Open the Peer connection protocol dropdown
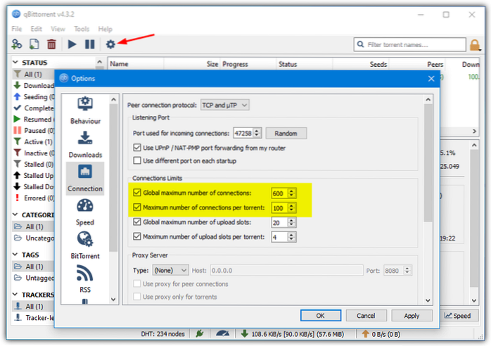491x346 pixels. tap(224, 104)
